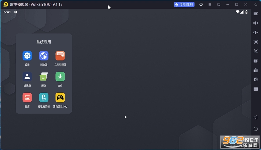Go home with the Android home circle
The image size is (261, 150).
tap(256, 129)
